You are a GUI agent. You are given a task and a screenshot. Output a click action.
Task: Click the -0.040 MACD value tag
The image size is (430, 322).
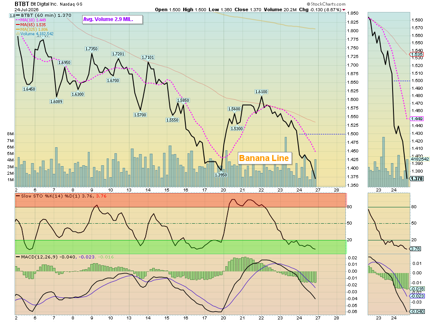(x=417, y=311)
